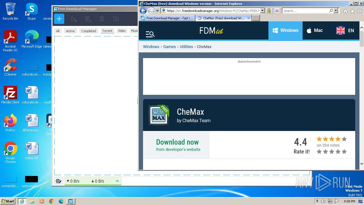364x205 pixels.
Task: Open Acrobat Reader DC shortcut
Action: tap(10, 41)
